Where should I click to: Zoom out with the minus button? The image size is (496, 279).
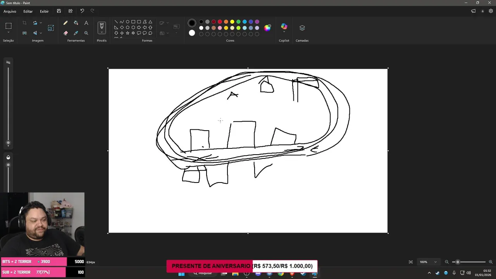[x=447, y=262]
